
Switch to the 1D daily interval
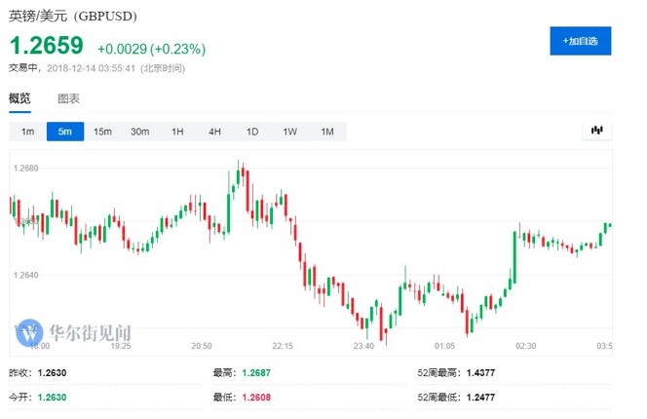tap(251, 132)
